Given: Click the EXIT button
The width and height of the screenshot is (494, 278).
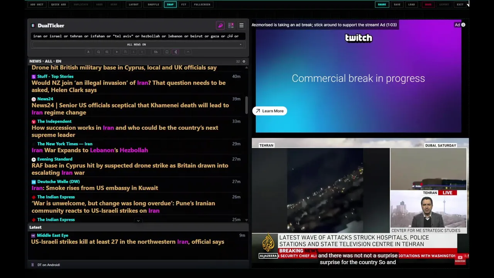Looking at the screenshot, I should click(x=460, y=4).
